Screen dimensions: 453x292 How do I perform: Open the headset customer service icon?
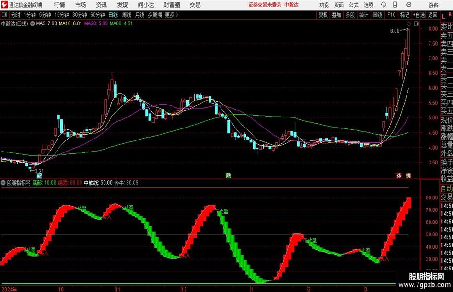[383, 5]
